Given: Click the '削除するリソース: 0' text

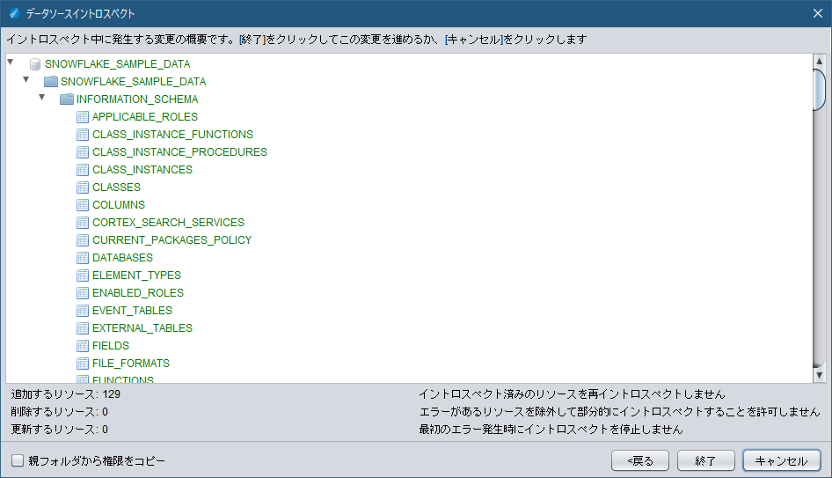Looking at the screenshot, I should (60, 412).
